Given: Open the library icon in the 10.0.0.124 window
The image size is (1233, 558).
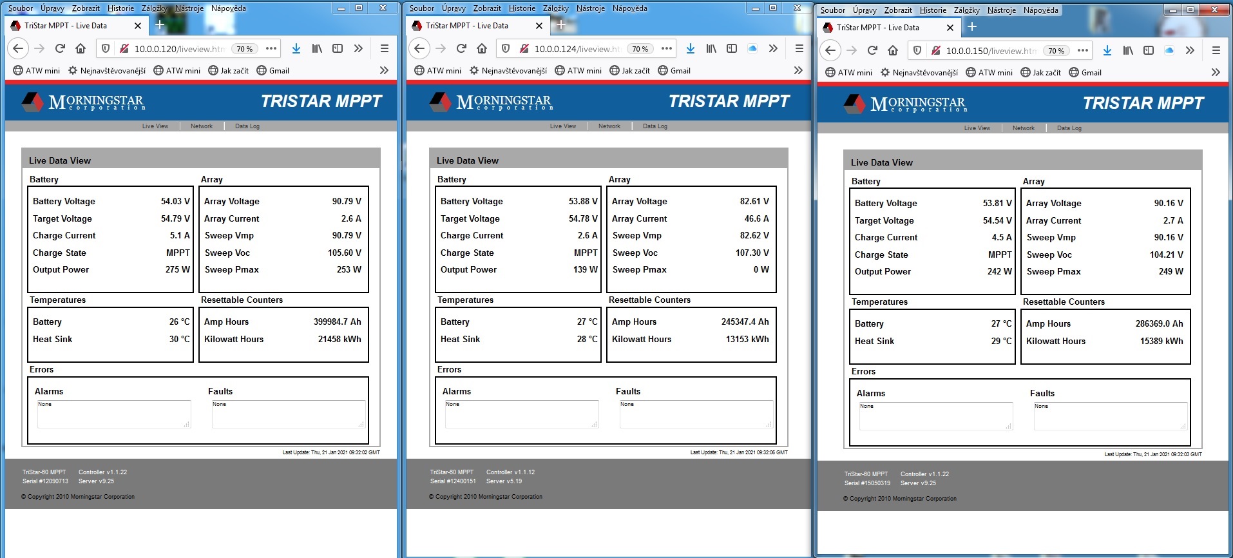Looking at the screenshot, I should [x=711, y=48].
